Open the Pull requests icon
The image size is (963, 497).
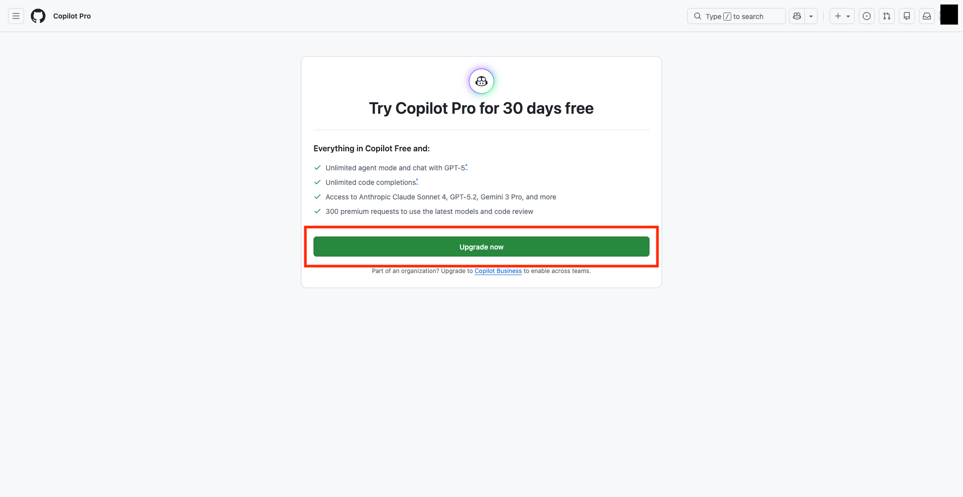click(887, 16)
